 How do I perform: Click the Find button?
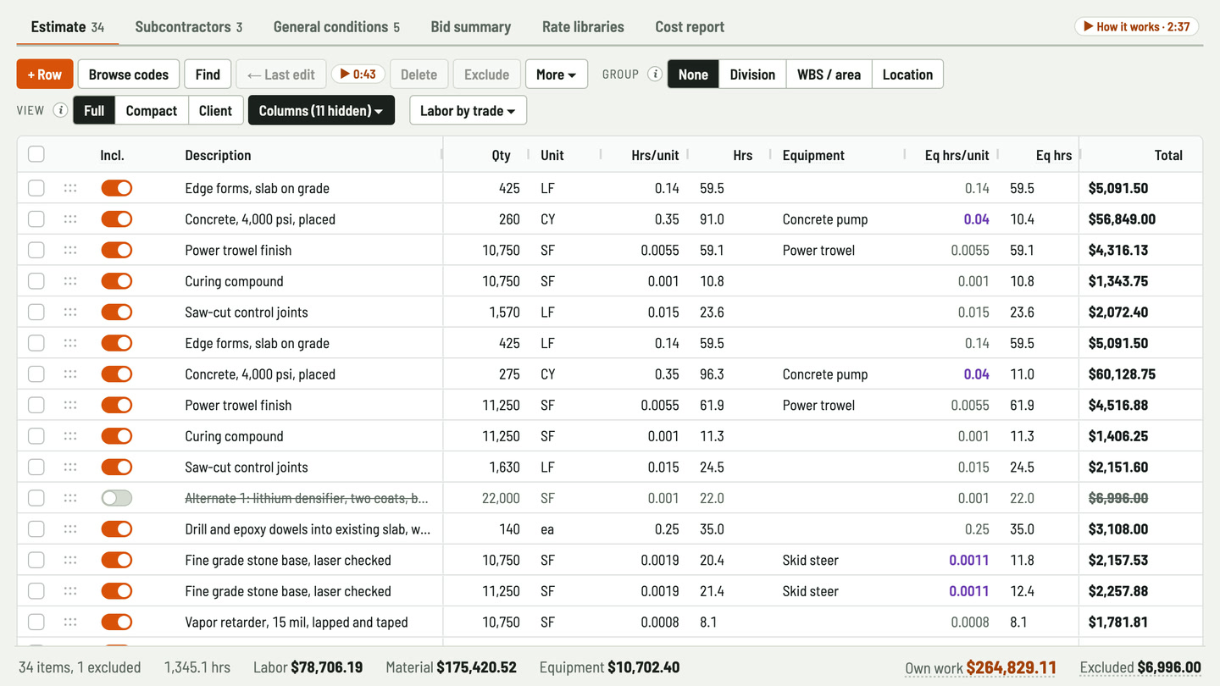(x=208, y=75)
